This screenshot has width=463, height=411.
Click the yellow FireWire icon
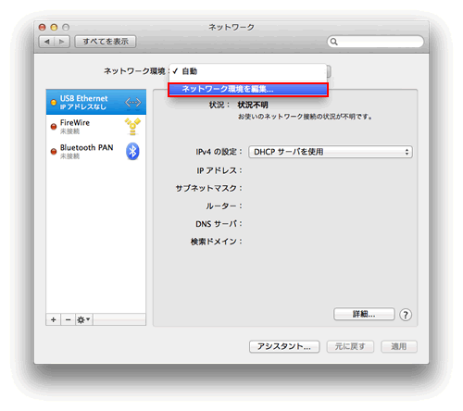pos(132,127)
